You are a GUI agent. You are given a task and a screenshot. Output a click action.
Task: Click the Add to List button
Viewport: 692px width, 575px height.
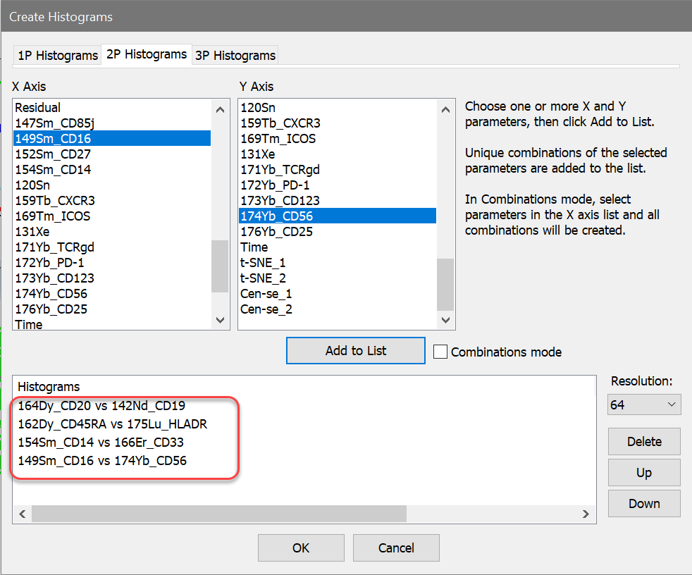click(355, 351)
